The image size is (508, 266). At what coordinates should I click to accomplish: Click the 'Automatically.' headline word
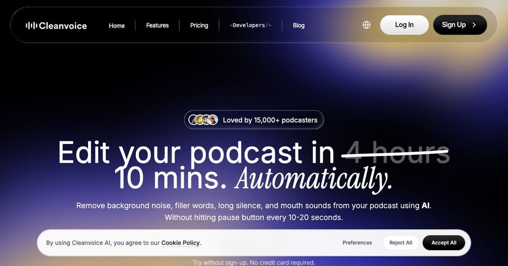tap(313, 179)
